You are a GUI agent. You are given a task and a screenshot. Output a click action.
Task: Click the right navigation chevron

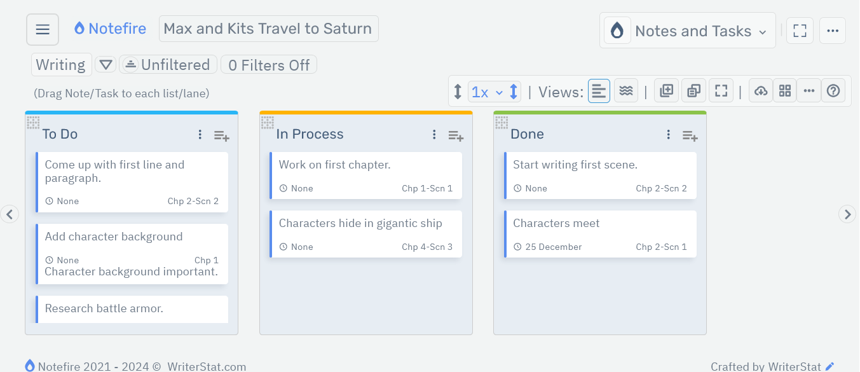click(847, 214)
